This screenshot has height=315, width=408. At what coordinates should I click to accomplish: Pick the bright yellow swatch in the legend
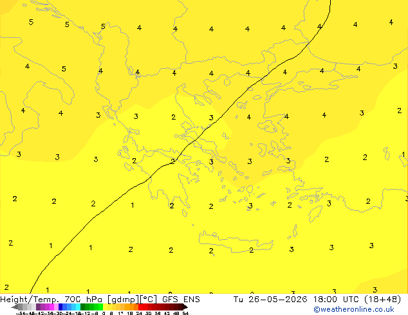(105, 307)
